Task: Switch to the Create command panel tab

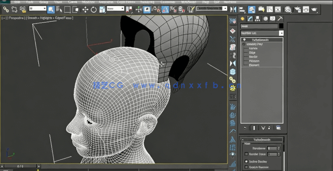Action: pyautogui.click(x=243, y=19)
